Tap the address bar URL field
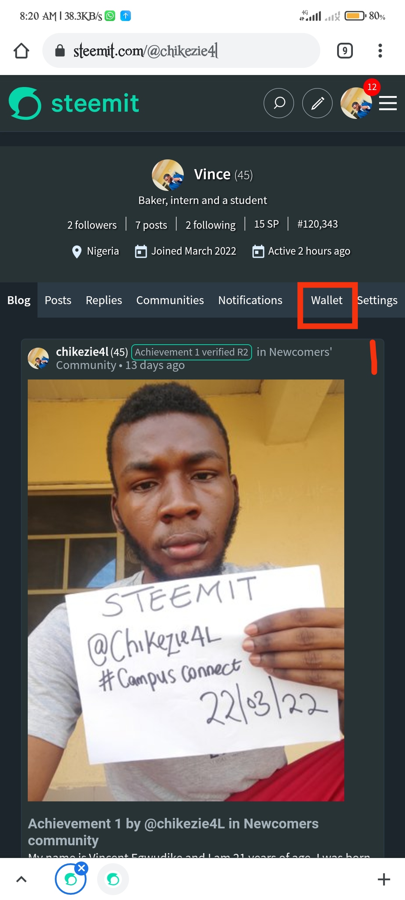Image resolution: width=405 pixels, height=900 pixels. pyautogui.click(x=180, y=51)
